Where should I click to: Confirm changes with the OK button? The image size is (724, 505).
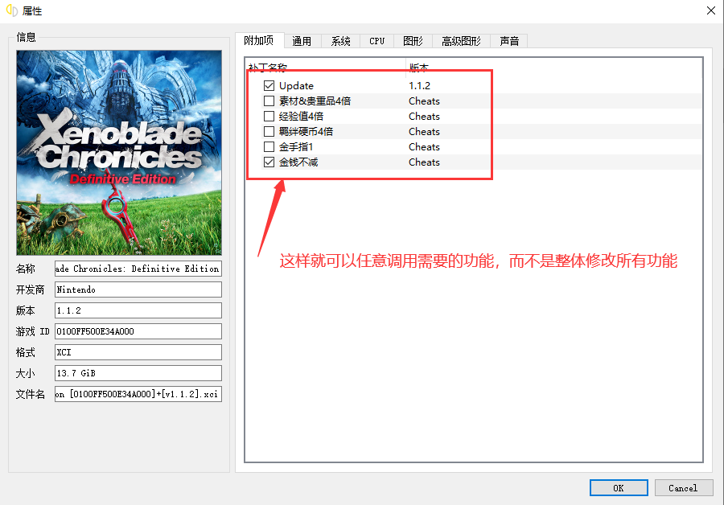tap(619, 487)
